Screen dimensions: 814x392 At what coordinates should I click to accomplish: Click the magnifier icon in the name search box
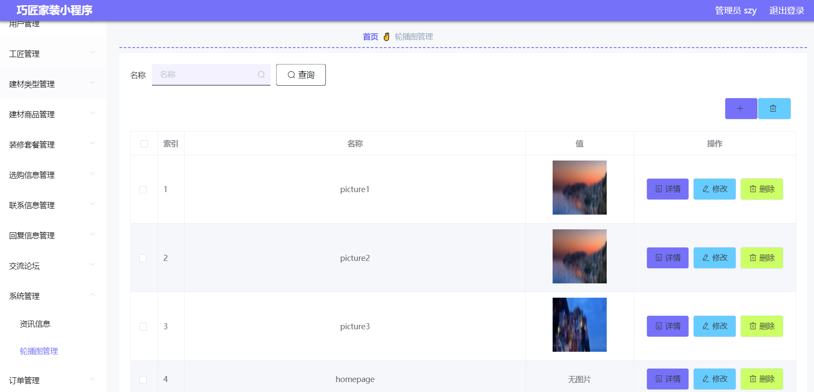pyautogui.click(x=261, y=74)
